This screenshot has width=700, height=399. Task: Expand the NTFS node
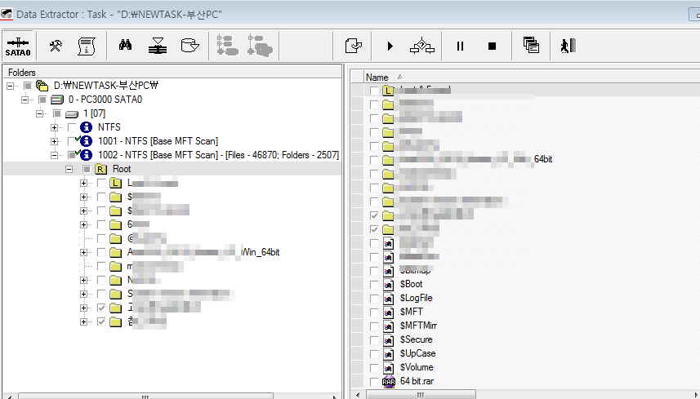[54, 127]
